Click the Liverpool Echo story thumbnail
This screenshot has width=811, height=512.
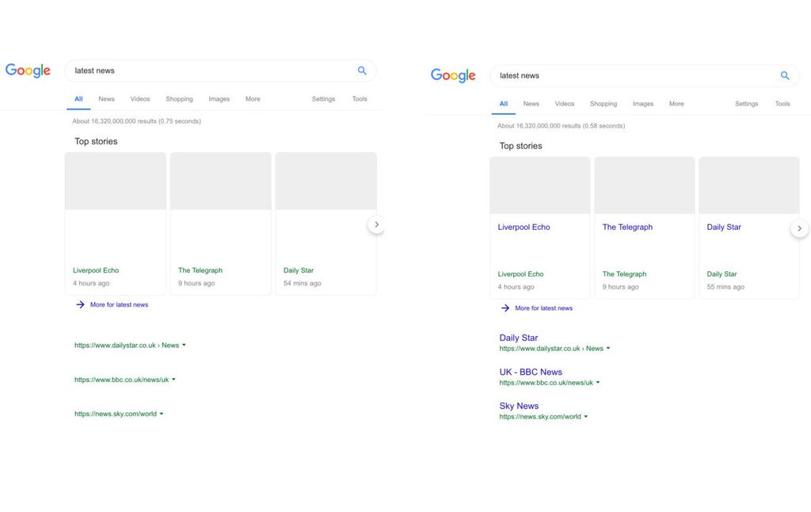(x=115, y=181)
